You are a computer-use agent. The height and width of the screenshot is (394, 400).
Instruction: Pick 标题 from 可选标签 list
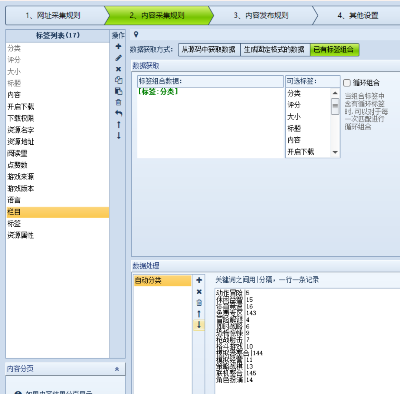(x=308, y=128)
